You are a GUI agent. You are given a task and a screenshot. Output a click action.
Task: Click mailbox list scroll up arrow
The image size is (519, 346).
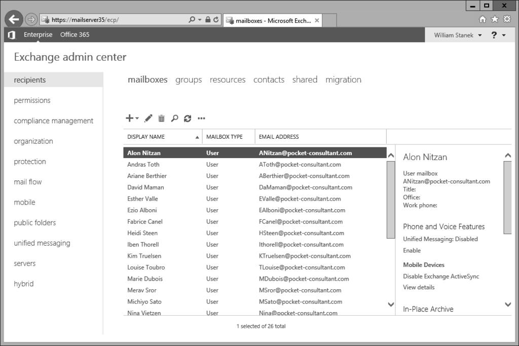click(391, 155)
